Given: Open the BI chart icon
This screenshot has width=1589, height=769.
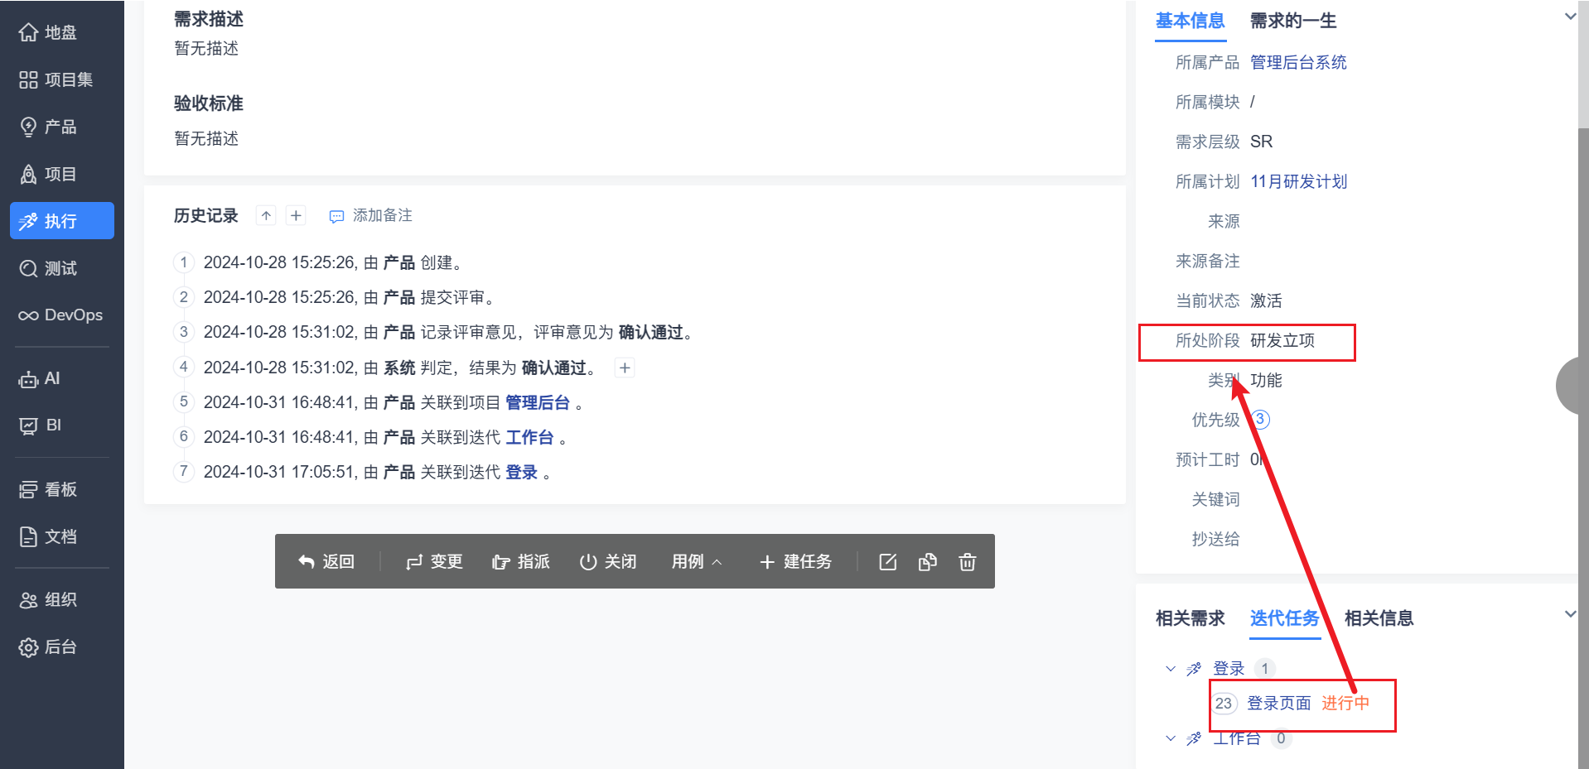Looking at the screenshot, I should [x=28, y=425].
